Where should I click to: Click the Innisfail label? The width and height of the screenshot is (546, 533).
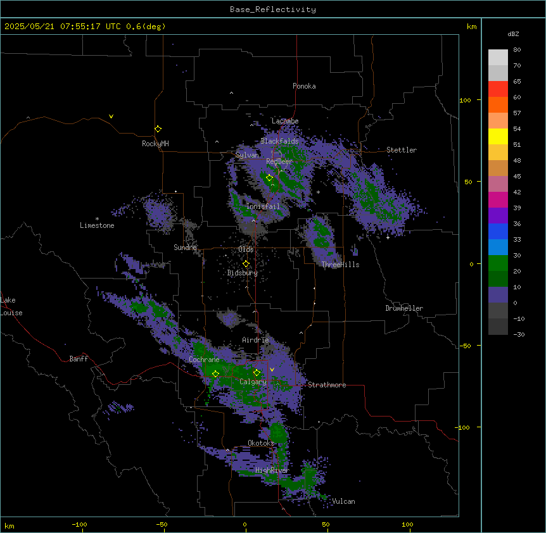tap(263, 206)
